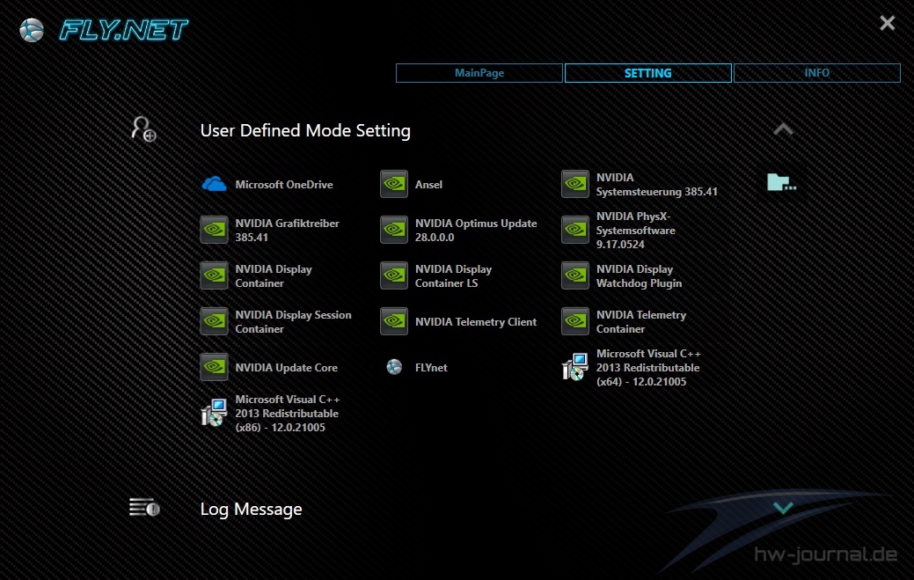This screenshot has height=580, width=914.
Task: Select the NVIDIA Telemetry Container label
Action: coord(641,322)
